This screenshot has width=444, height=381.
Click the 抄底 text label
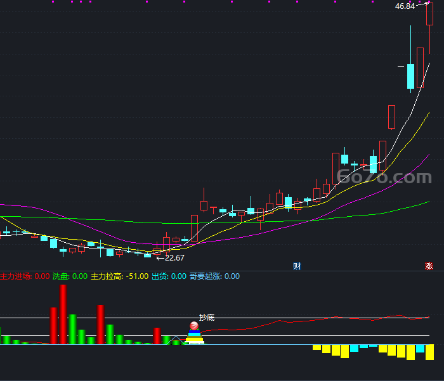tap(207, 318)
